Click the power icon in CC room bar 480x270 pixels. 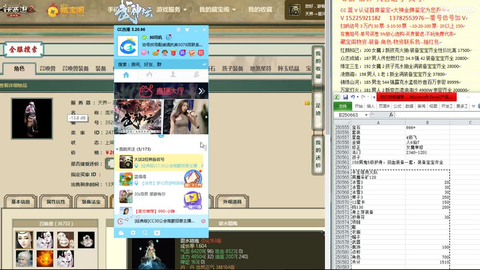coord(203,221)
